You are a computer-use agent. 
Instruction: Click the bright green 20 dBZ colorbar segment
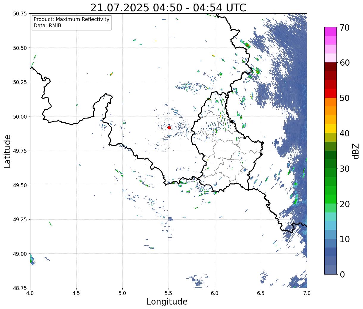click(331, 199)
